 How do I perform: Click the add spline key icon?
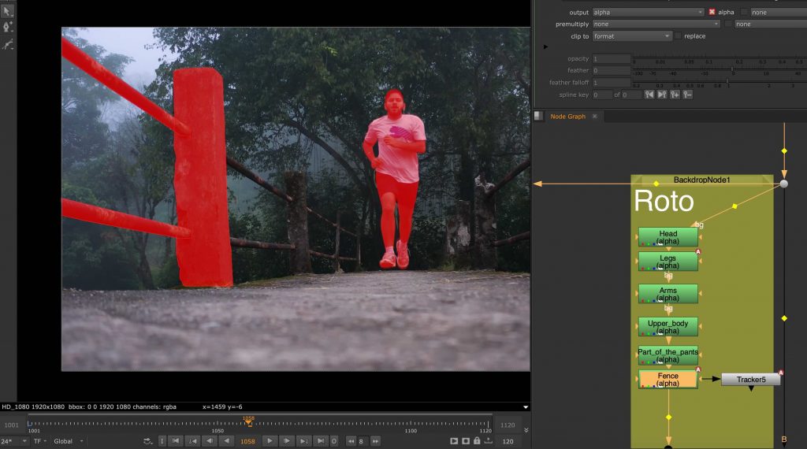coord(675,95)
